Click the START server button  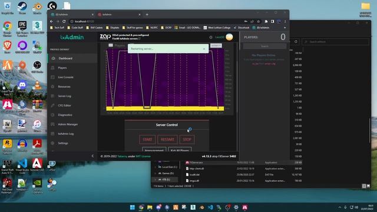147,140
